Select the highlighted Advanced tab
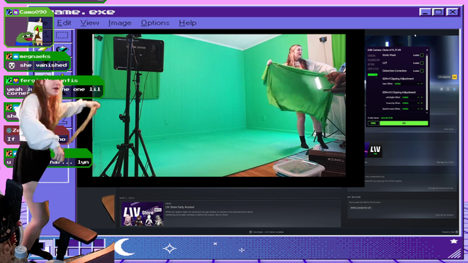The image size is (468, 263). (372, 75)
